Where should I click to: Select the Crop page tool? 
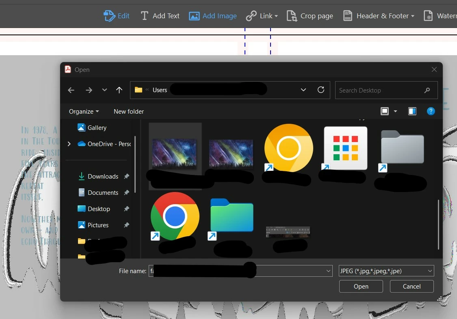[310, 16]
